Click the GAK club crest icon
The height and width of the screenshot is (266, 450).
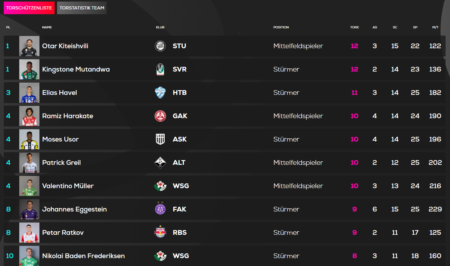pyautogui.click(x=160, y=116)
